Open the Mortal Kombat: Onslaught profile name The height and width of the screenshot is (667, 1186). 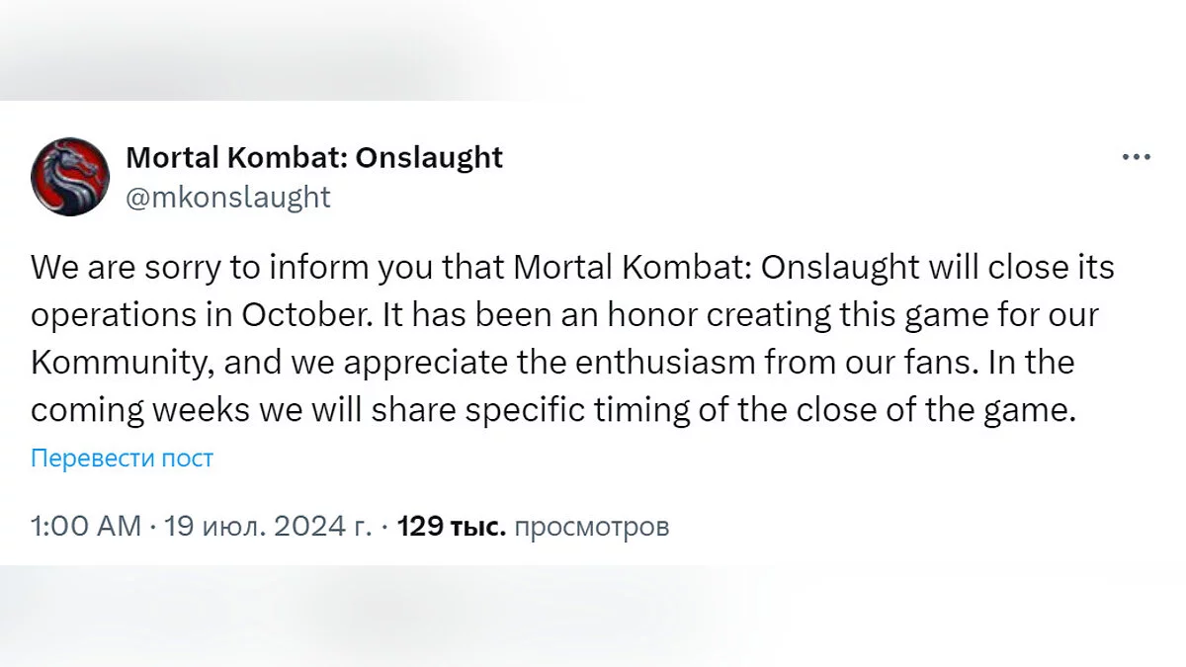[x=314, y=157]
